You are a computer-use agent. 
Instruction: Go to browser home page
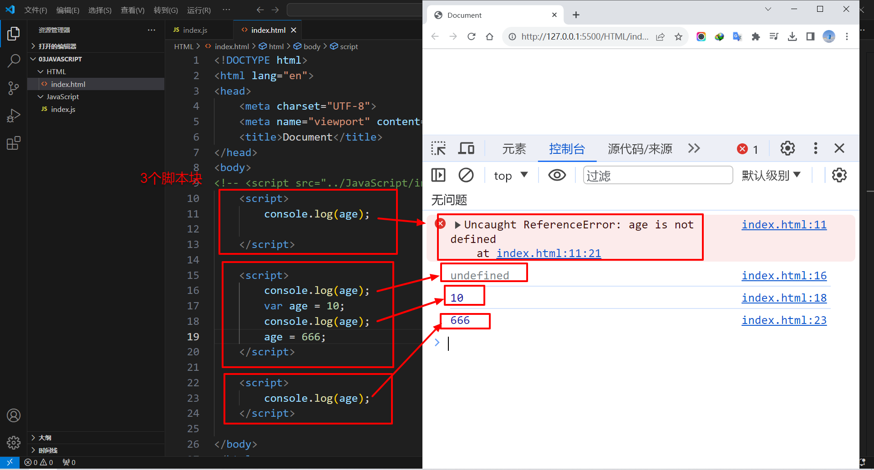point(489,36)
